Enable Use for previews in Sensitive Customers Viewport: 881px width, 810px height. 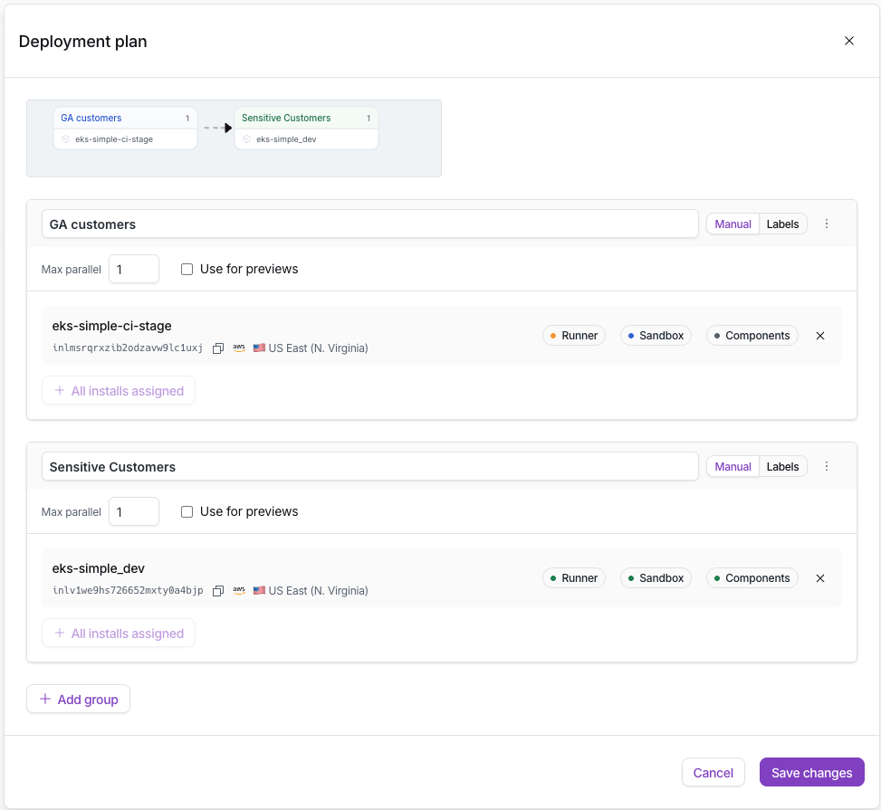pyautogui.click(x=187, y=511)
